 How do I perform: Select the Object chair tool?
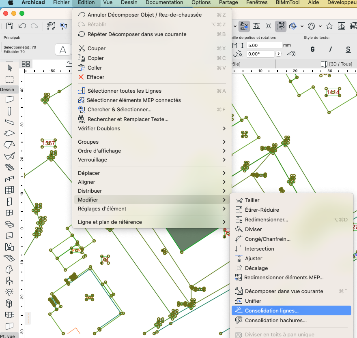click(x=9, y=281)
